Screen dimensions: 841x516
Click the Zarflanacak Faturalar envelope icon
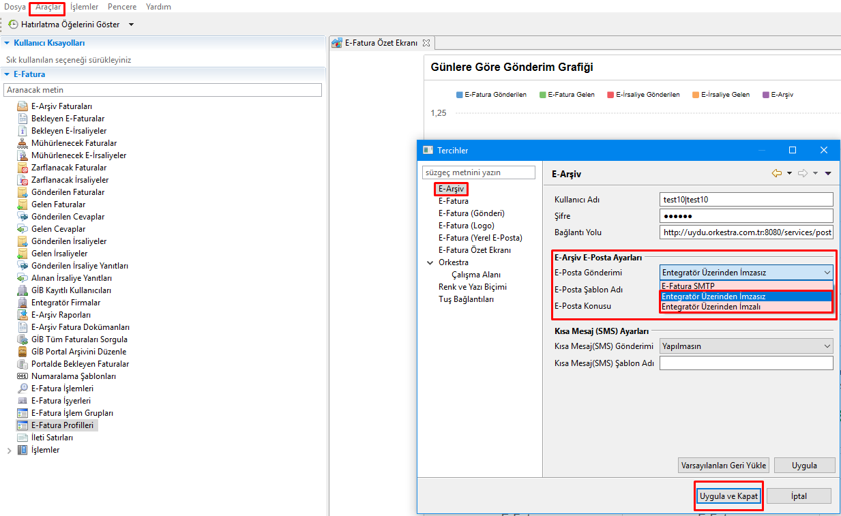coord(23,168)
